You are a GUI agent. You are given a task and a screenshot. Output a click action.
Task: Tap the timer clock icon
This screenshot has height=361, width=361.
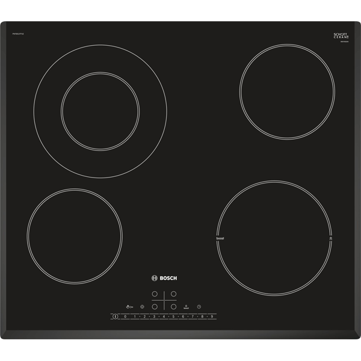(x=199, y=306)
